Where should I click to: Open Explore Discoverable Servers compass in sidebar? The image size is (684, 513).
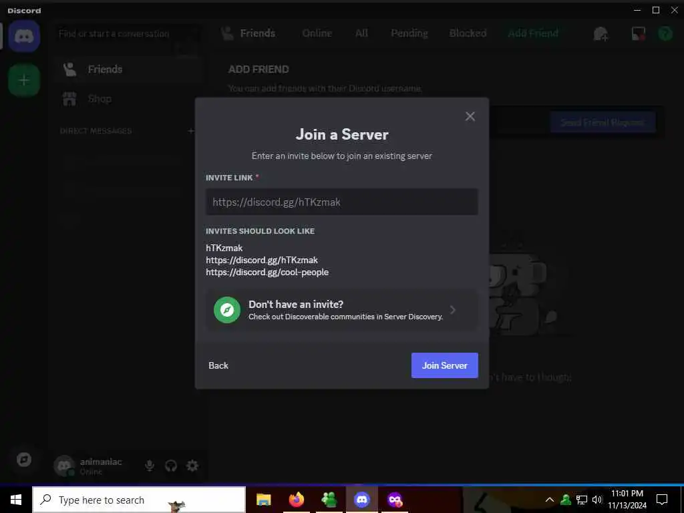point(24,460)
